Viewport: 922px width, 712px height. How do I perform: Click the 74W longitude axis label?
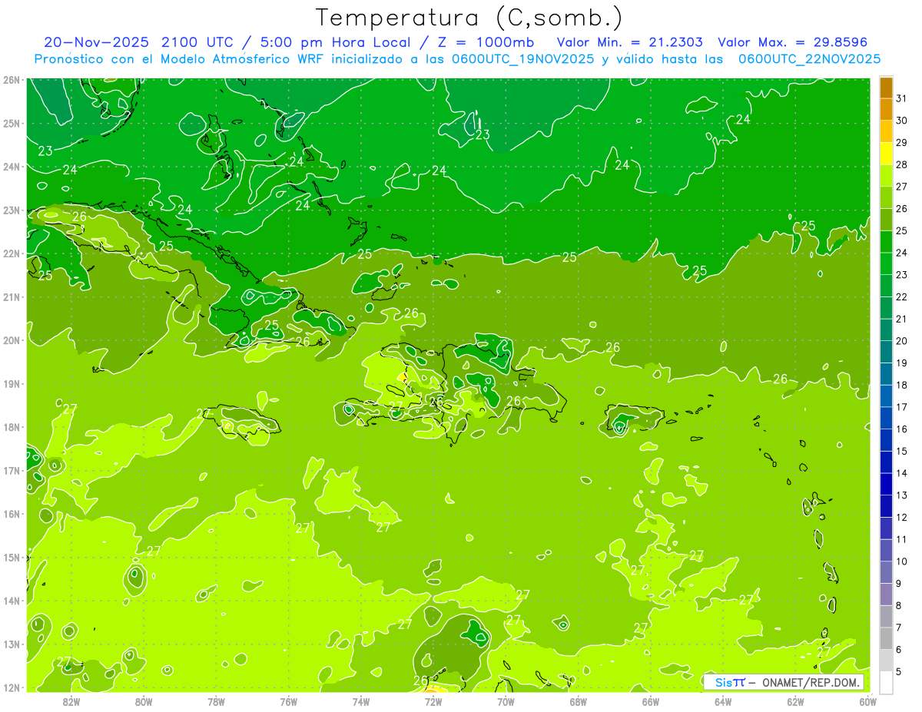pyautogui.click(x=361, y=701)
